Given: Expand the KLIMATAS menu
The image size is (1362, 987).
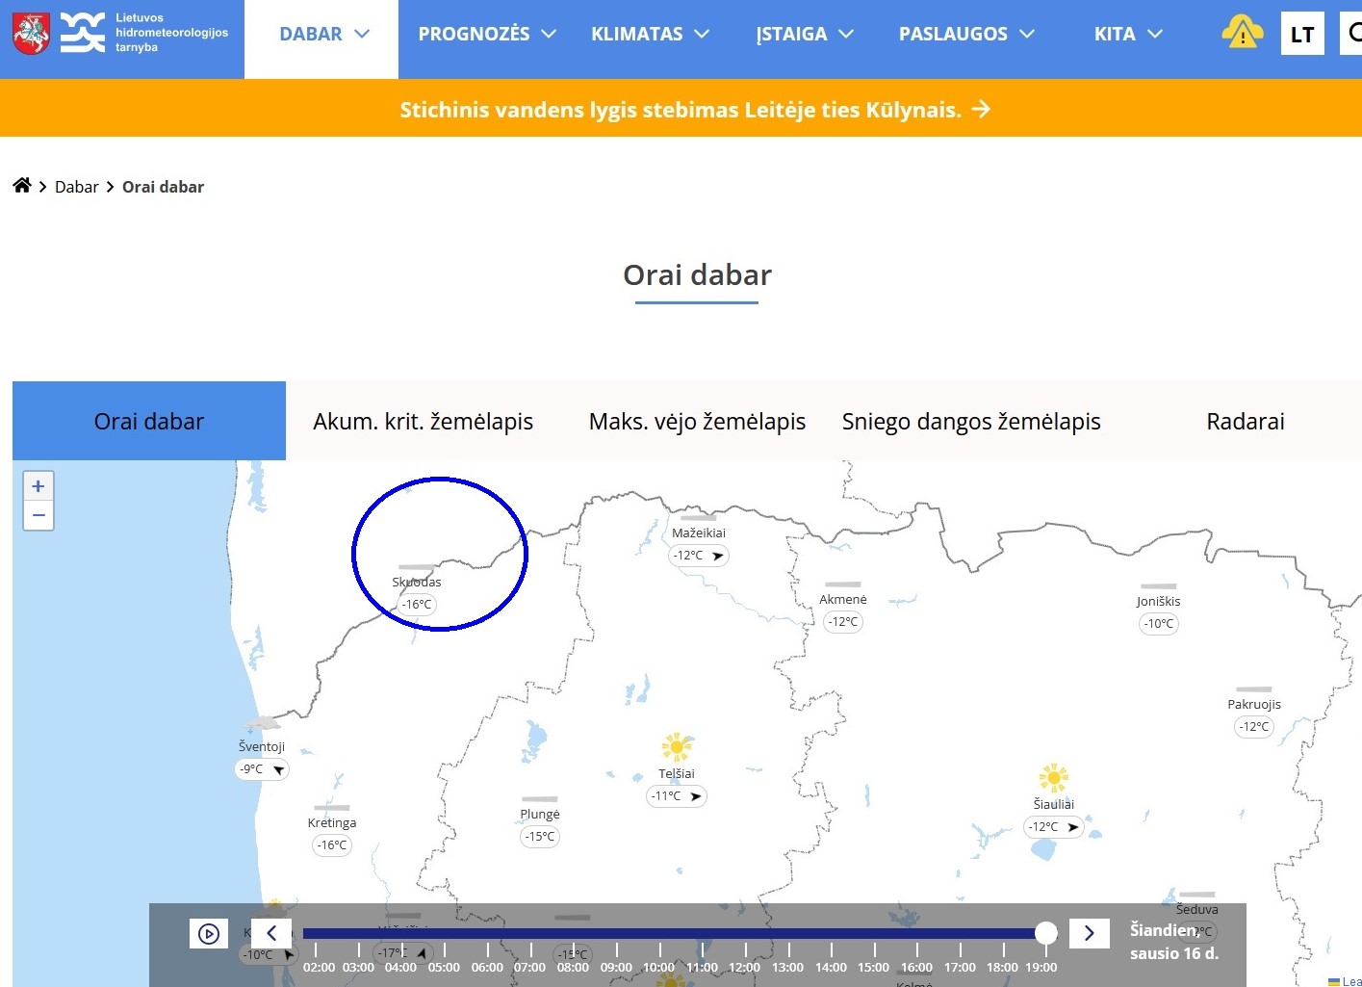Looking at the screenshot, I should coord(650,34).
